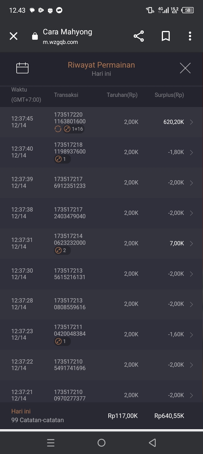Close the Riwayat Permainan panel
This screenshot has width=203, height=454.
[x=185, y=68]
